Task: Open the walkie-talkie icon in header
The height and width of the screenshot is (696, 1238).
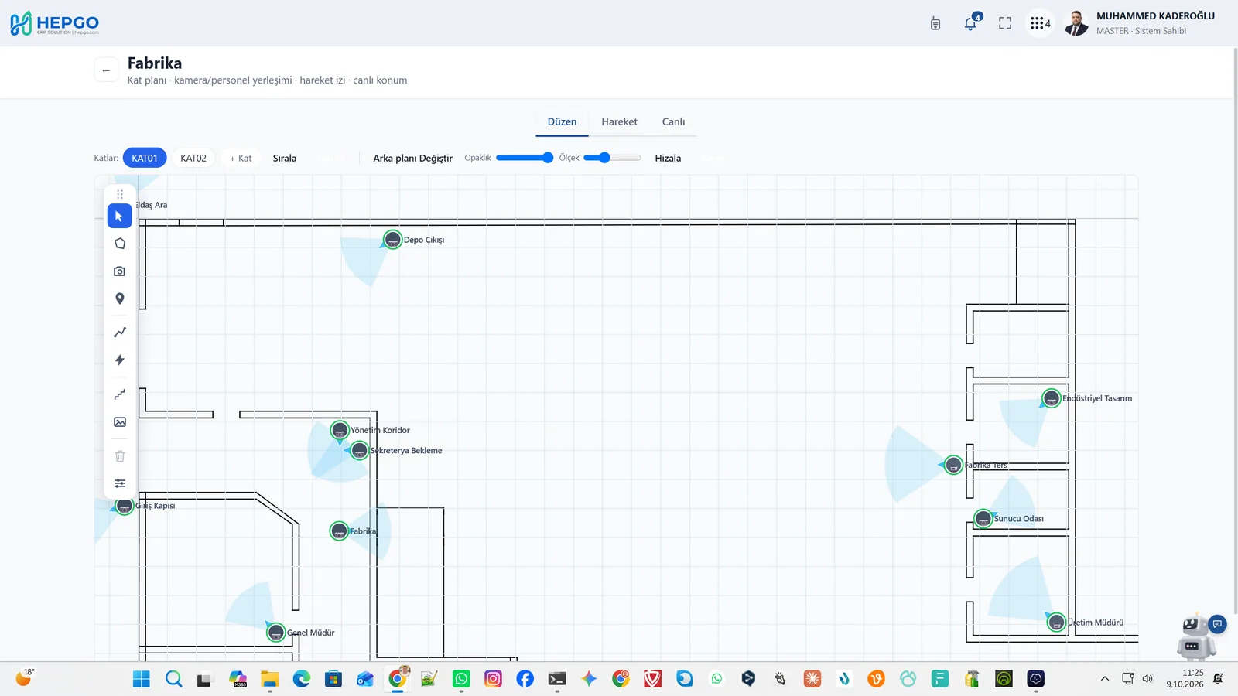Action: pyautogui.click(x=935, y=23)
